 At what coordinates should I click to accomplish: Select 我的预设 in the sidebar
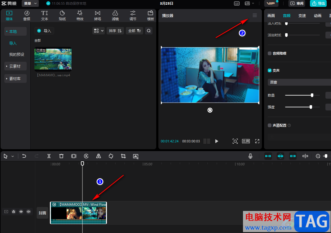(17, 55)
